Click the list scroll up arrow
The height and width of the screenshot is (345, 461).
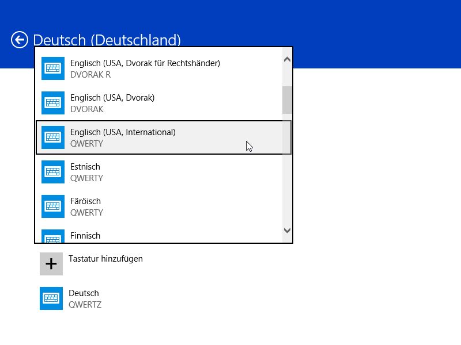[x=287, y=60]
